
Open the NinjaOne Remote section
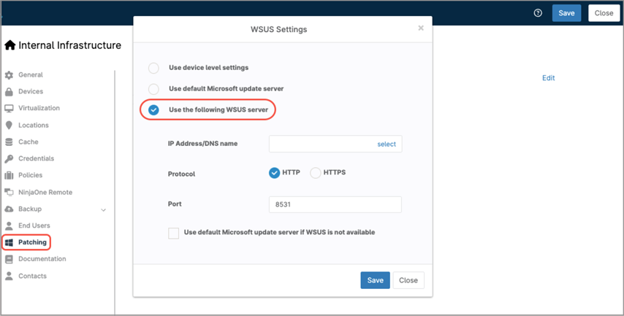click(45, 193)
